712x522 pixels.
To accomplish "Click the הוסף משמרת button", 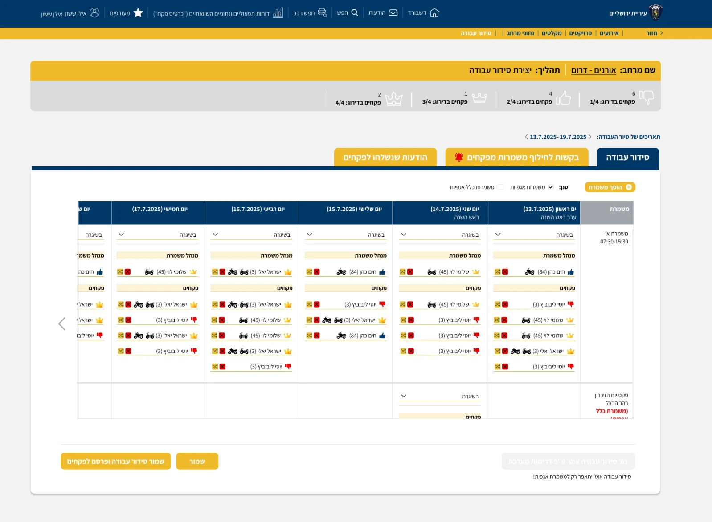I will (x=610, y=187).
